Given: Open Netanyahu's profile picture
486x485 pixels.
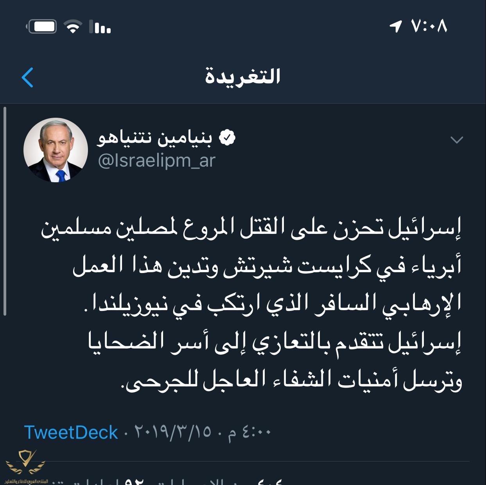Looking at the screenshot, I should click(x=56, y=150).
